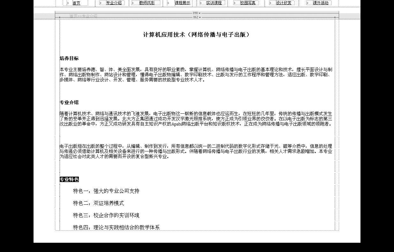
Task: Click the arrow icon before 校园写真
Action: (x=234, y=3)
